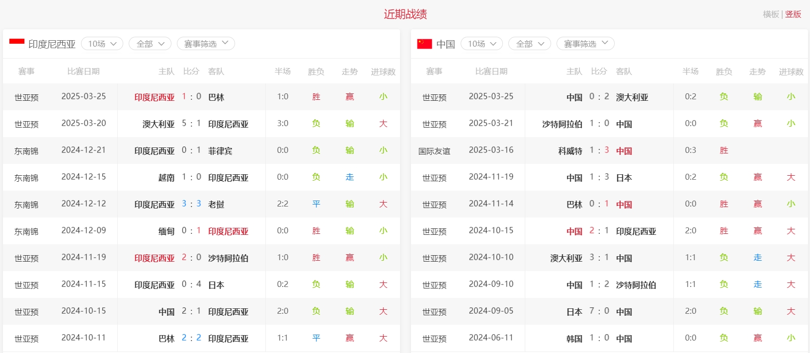810x353 pixels.
Task: Open Indonesia vs 巴林 1:0 score
Action: click(191, 97)
